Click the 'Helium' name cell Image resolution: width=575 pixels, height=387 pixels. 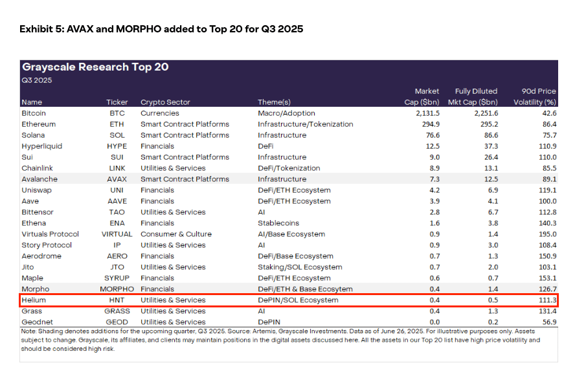(34, 300)
